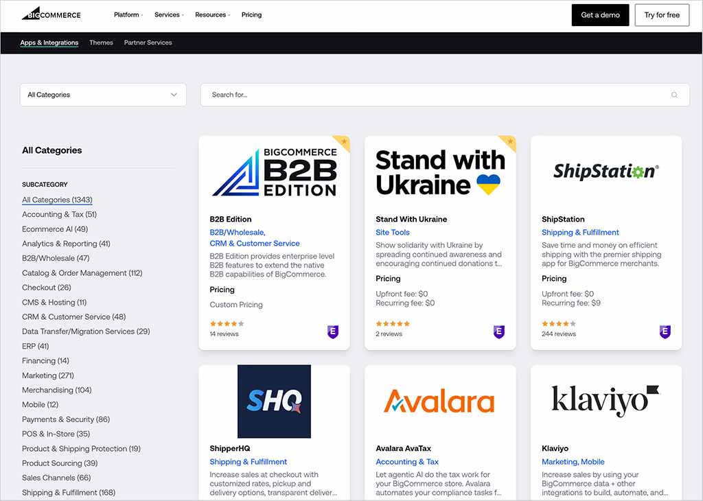Click 14 reviews on B2B Edition card
This screenshot has height=501, width=703.
pyautogui.click(x=224, y=334)
